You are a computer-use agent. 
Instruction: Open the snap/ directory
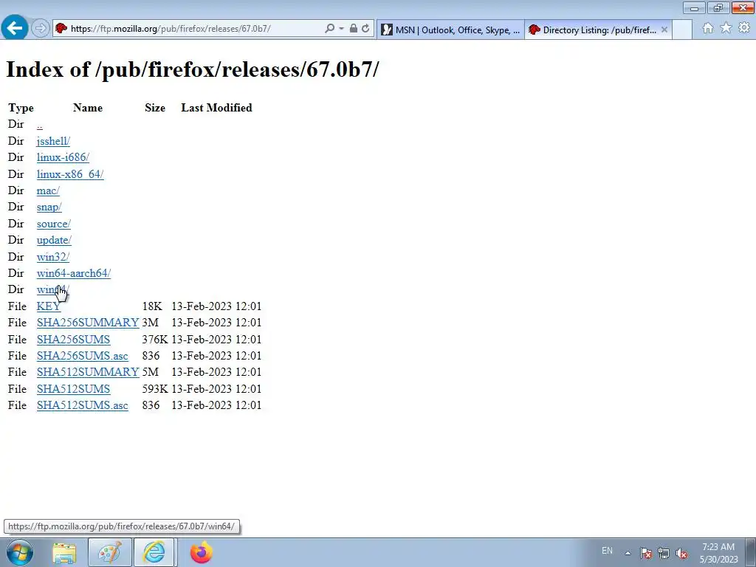(x=49, y=207)
